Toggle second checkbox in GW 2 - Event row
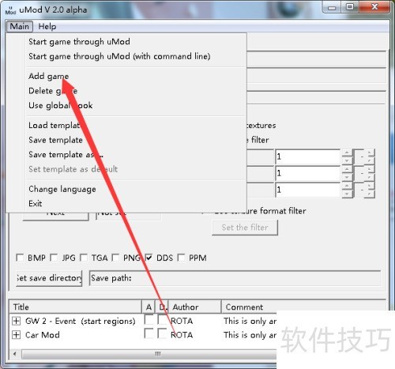395x369 pixels. point(162,319)
